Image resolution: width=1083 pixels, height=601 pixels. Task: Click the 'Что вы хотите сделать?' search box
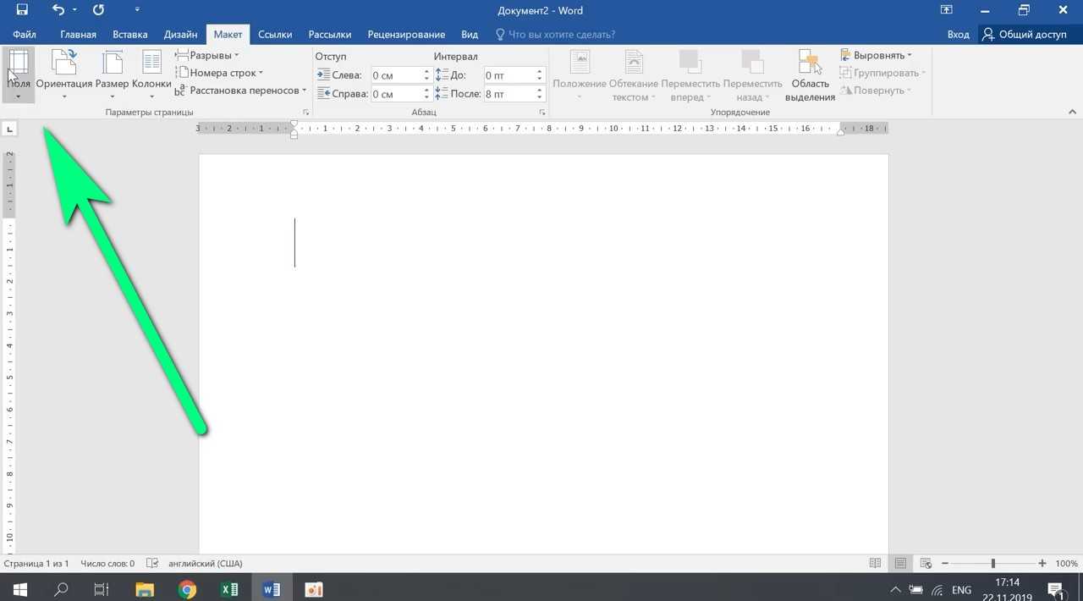pos(556,35)
